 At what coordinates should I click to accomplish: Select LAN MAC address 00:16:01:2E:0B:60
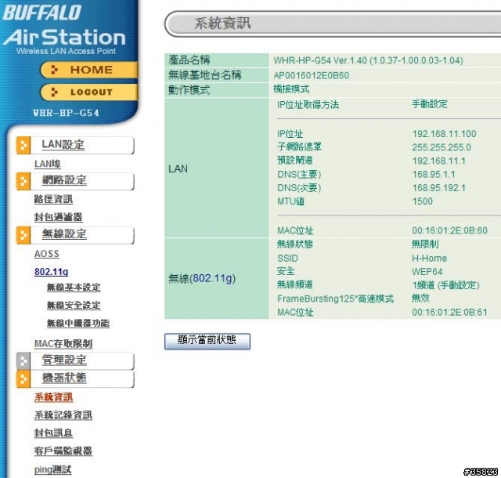(x=449, y=230)
